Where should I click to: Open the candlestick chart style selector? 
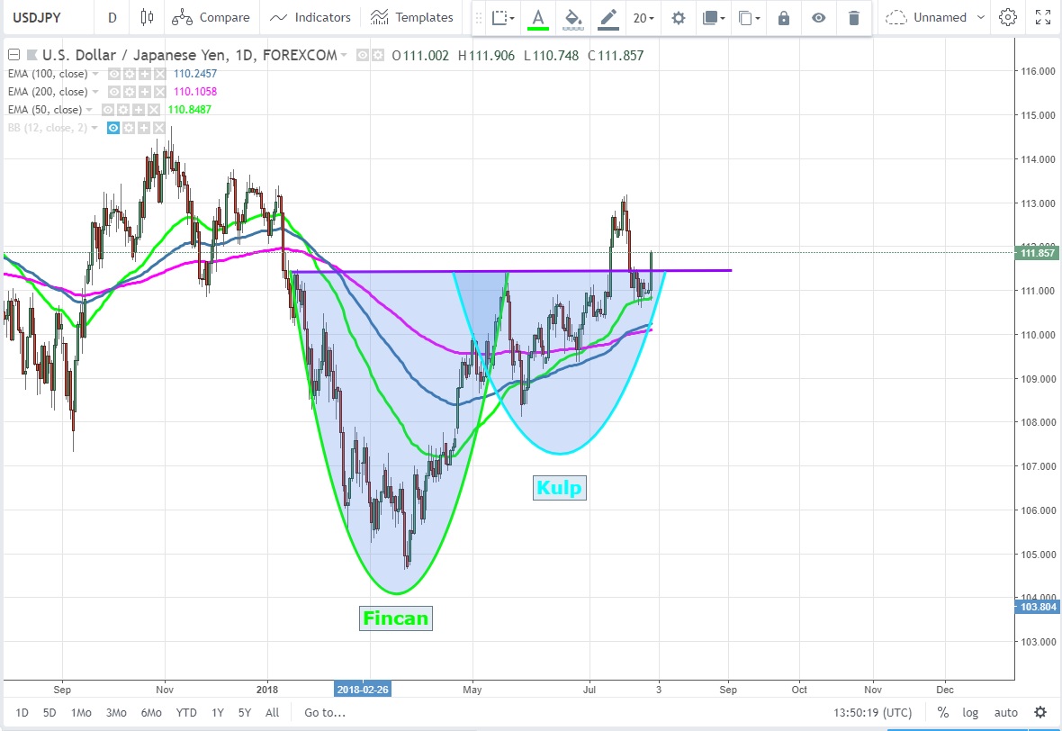[148, 17]
